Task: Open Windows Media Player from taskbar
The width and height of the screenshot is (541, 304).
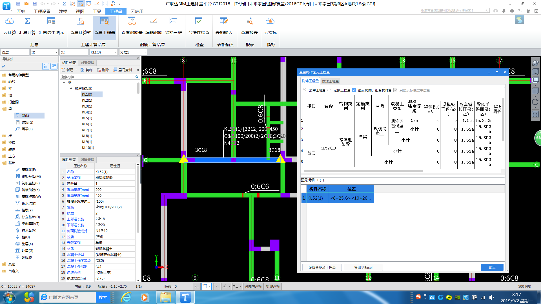Action: click(145, 297)
